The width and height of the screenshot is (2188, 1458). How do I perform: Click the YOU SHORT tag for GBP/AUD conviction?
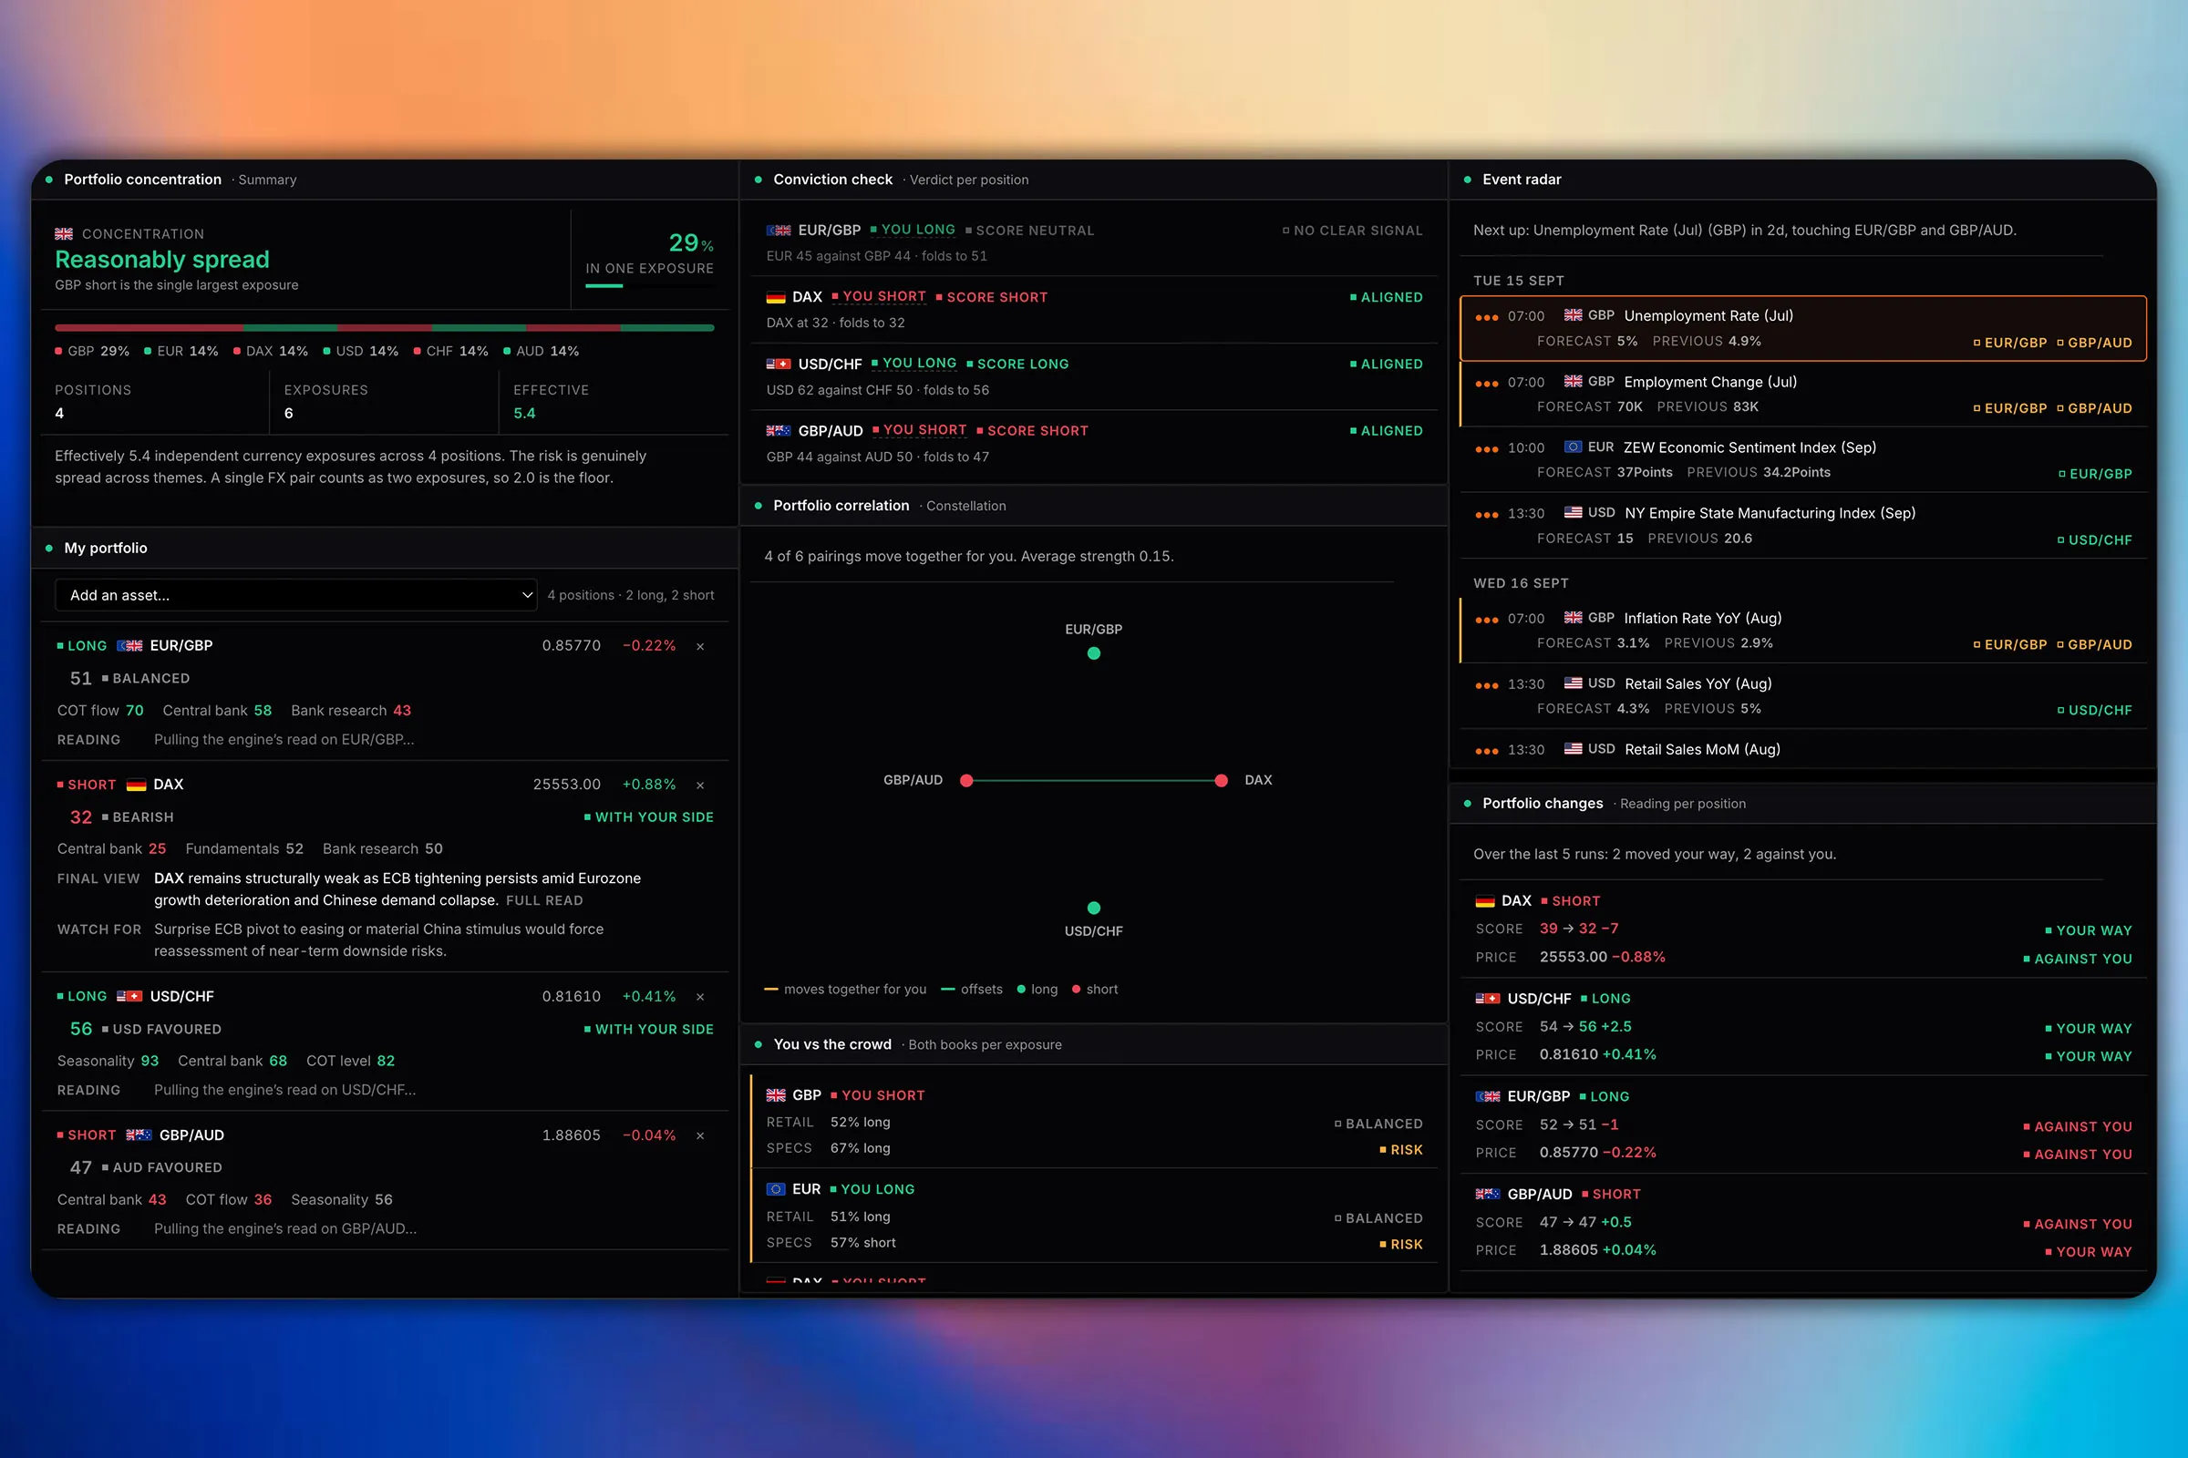click(924, 430)
